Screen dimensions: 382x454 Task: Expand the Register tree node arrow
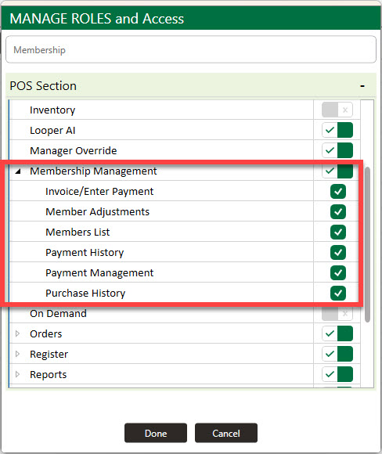pyautogui.click(x=18, y=354)
